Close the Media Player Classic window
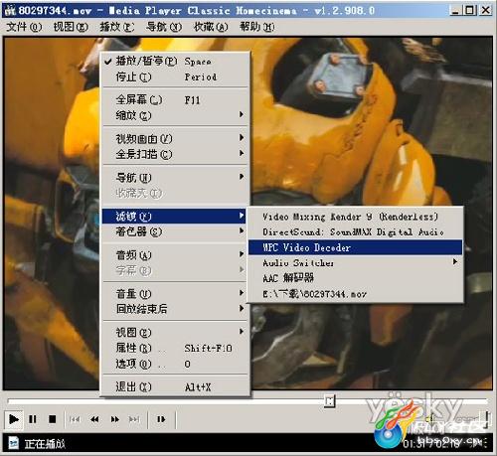The image size is (497, 456). click(x=485, y=10)
